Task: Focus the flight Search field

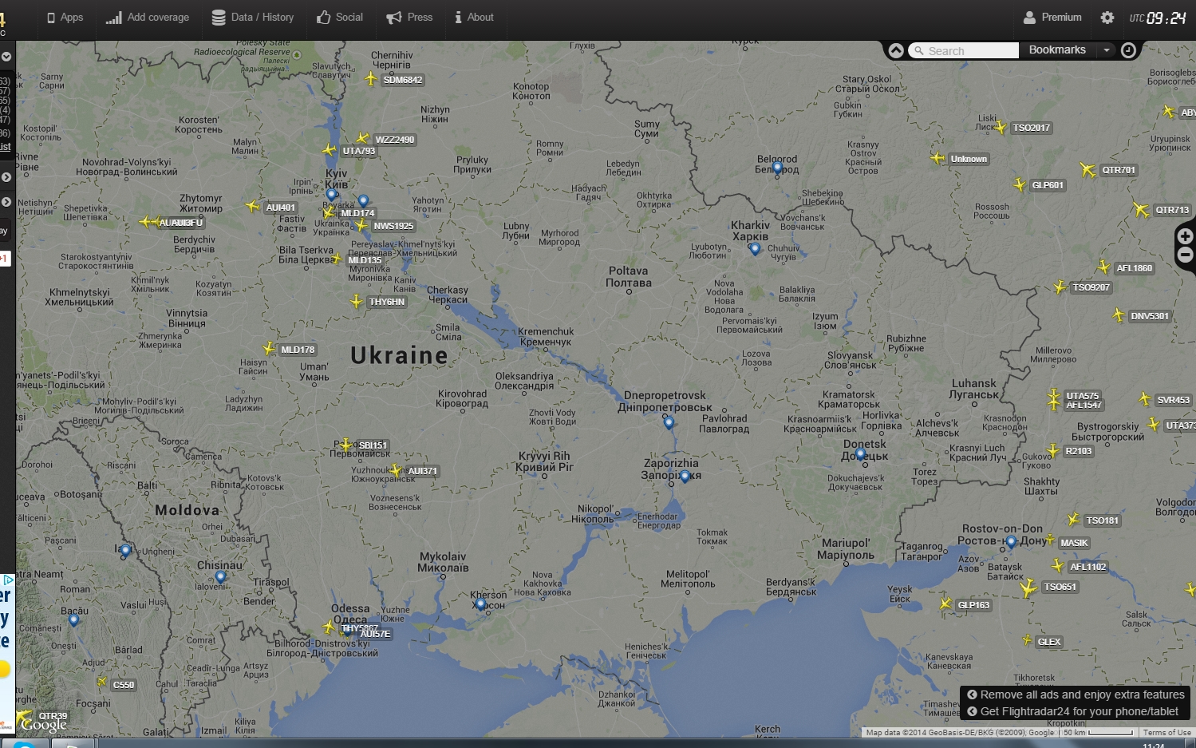Action: 964,50
